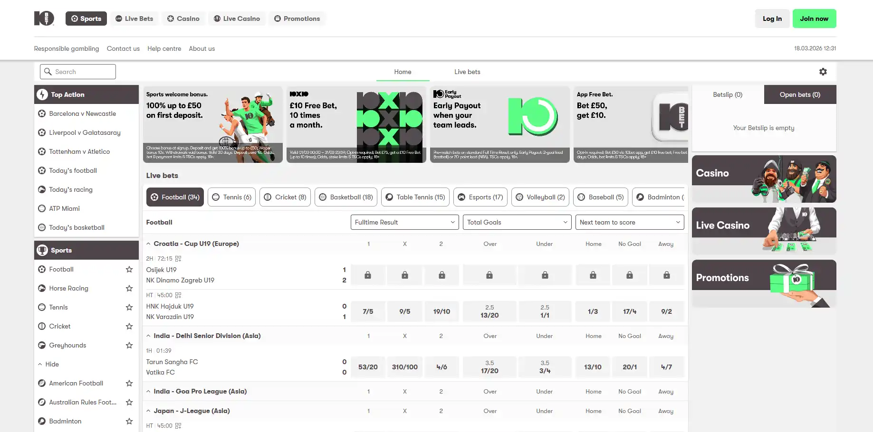Click the Australian Rules Football icon
This screenshot has width=873, height=432.
(x=42, y=402)
